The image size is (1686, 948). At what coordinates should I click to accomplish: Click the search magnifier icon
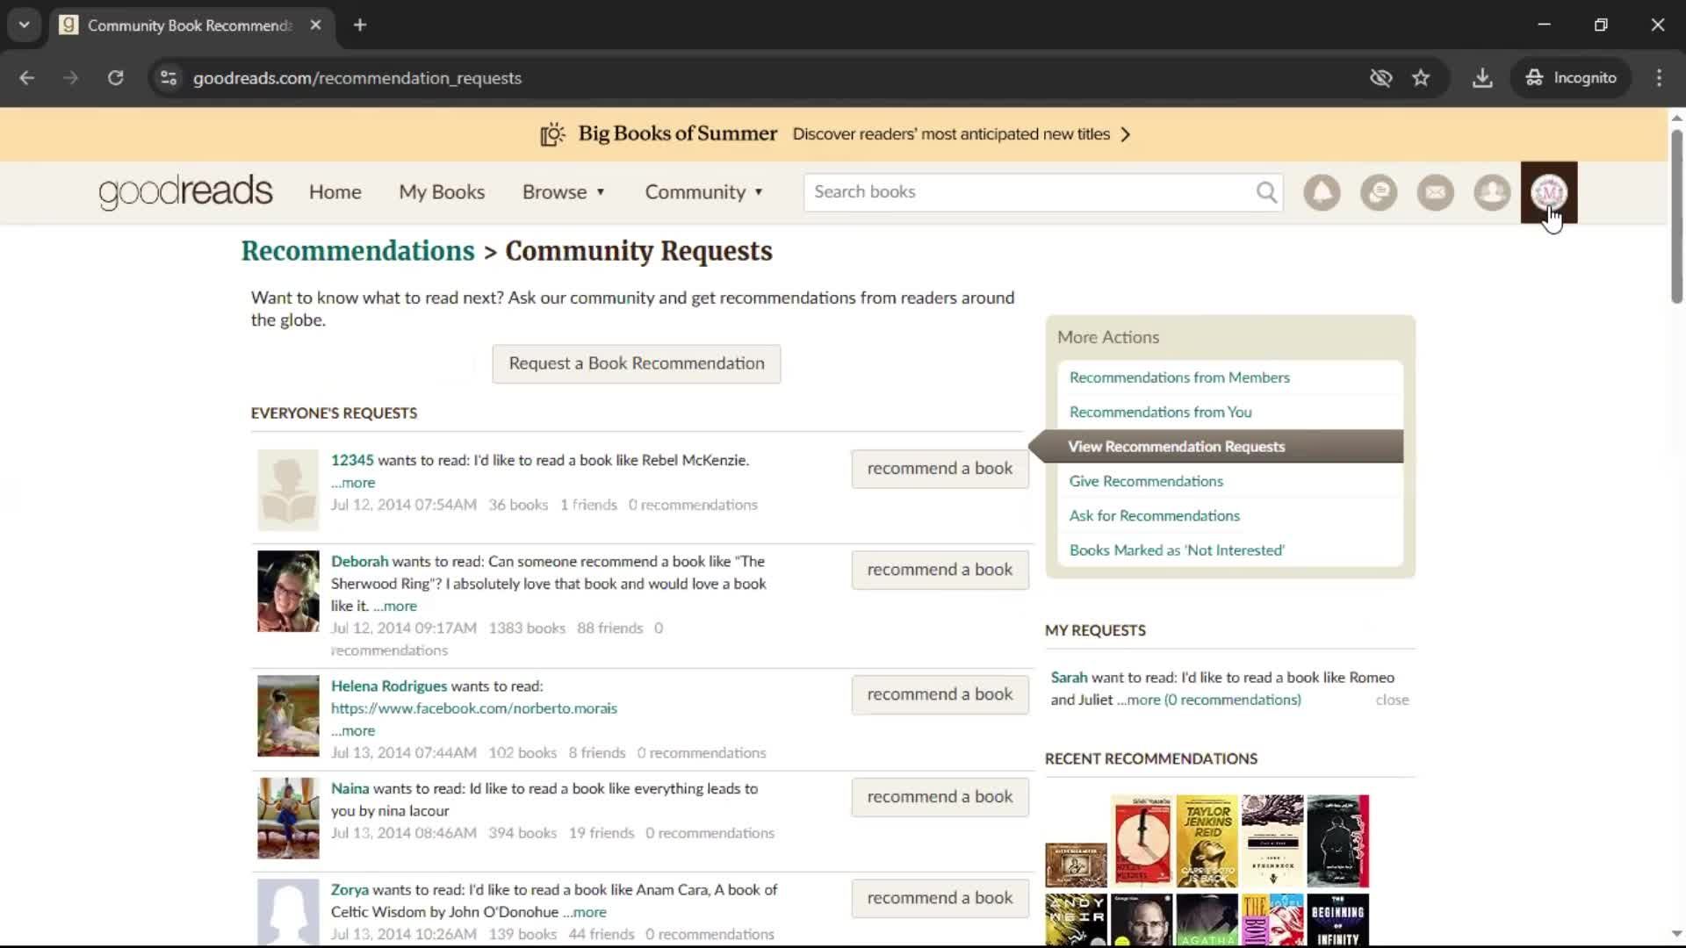click(1266, 192)
